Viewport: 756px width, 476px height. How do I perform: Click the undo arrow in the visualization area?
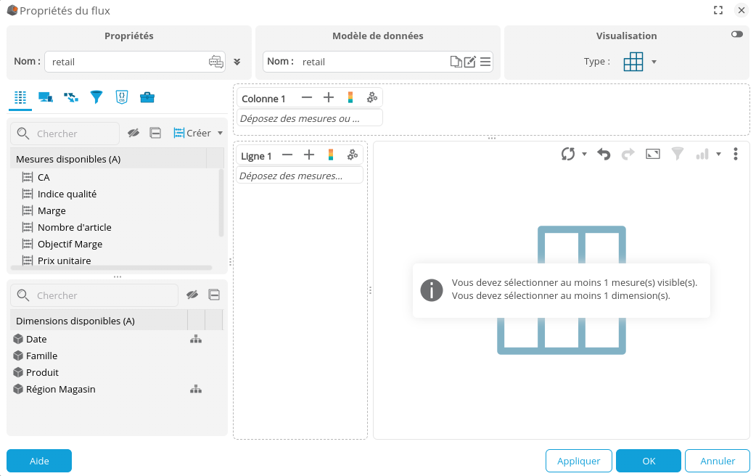tap(604, 154)
